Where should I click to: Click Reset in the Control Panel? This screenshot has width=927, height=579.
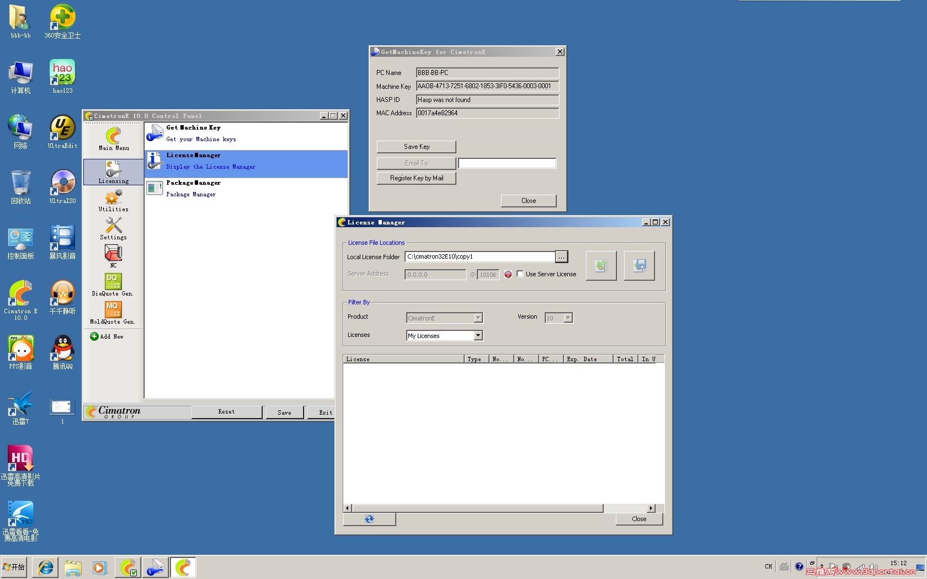227,412
